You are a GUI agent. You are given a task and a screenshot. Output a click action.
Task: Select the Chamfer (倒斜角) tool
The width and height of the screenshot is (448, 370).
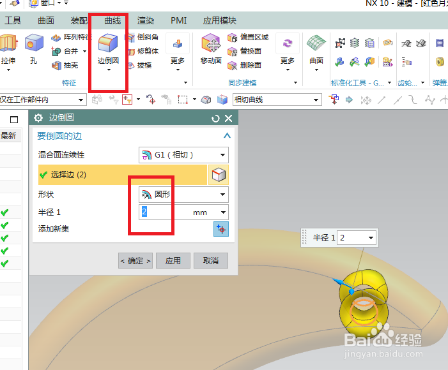click(142, 37)
